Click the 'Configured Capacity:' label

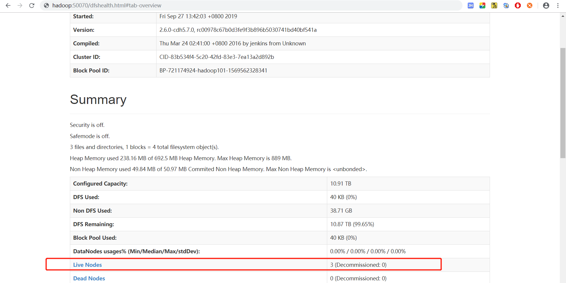click(x=100, y=183)
